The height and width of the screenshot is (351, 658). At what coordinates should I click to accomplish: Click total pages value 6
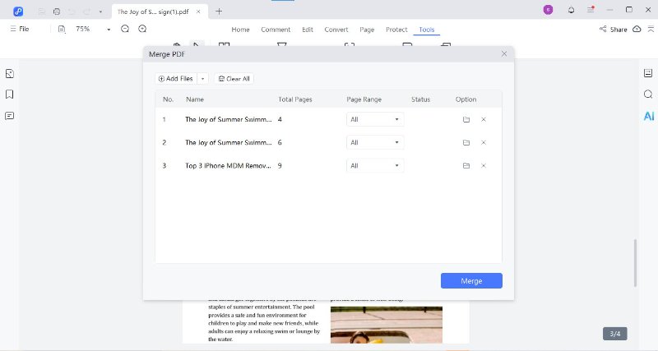click(280, 142)
